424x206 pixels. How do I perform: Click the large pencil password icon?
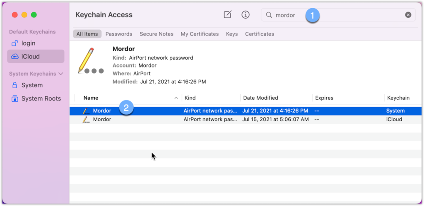tap(91, 61)
